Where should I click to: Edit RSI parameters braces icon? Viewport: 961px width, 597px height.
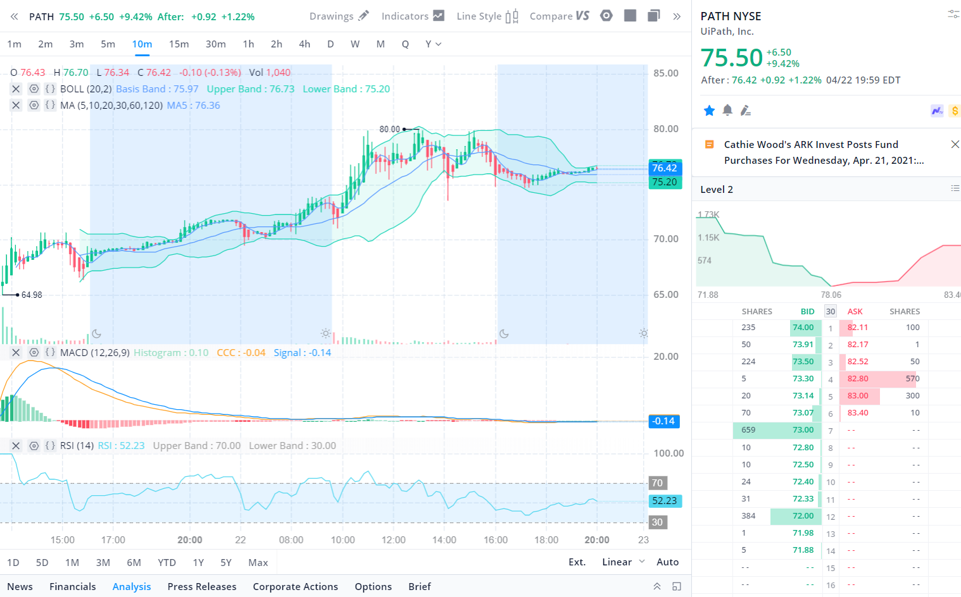(x=50, y=446)
